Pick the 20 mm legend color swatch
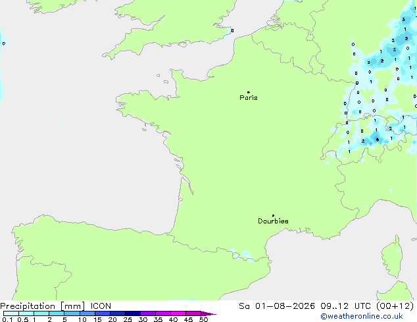The image size is (417, 322). (x=117, y=313)
